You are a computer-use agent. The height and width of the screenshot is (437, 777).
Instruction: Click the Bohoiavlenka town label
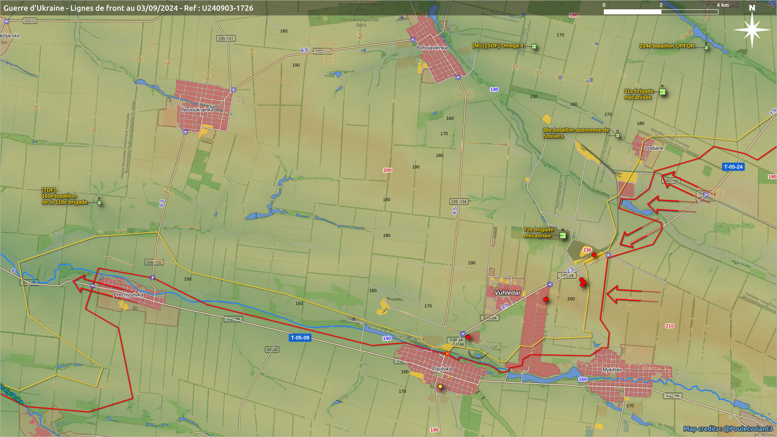tap(432, 48)
